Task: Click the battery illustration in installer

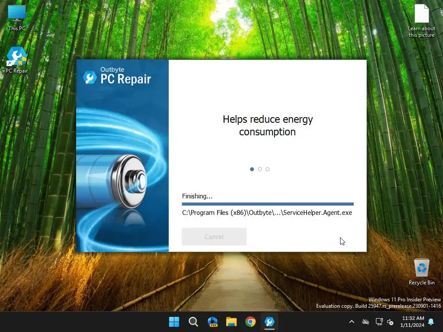Action: point(112,182)
